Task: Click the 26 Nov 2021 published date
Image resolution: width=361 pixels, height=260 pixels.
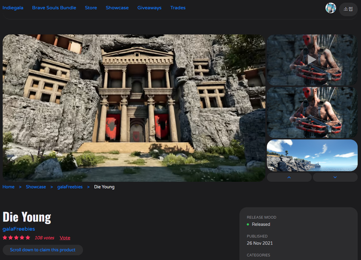Action: (259, 243)
